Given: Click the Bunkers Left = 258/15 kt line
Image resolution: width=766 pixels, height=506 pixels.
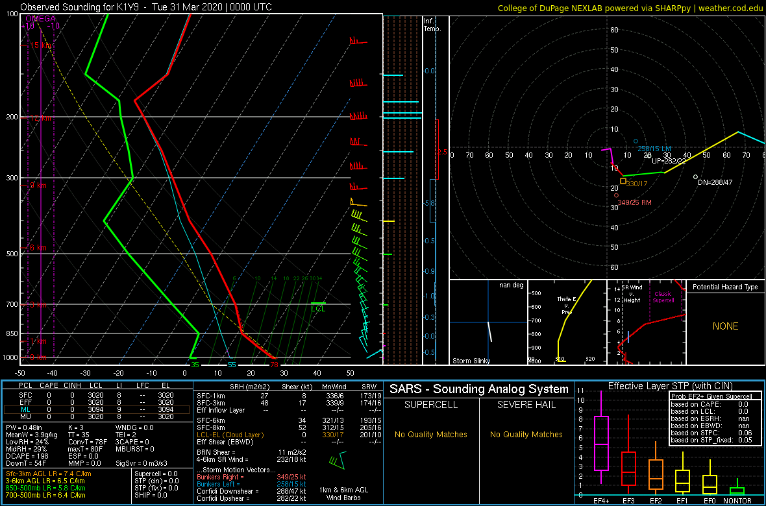Looking at the screenshot, I should point(251,484).
